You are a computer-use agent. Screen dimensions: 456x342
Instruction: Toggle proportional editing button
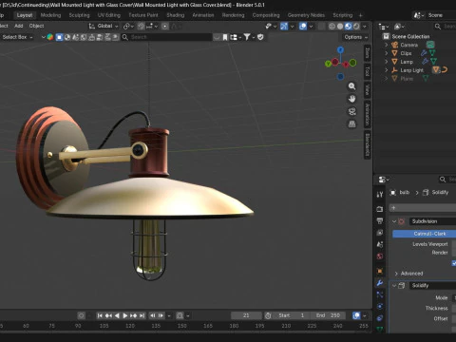pos(165,26)
